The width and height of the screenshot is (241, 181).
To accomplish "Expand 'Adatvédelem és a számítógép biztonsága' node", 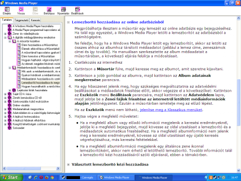I will [x=5, y=113].
